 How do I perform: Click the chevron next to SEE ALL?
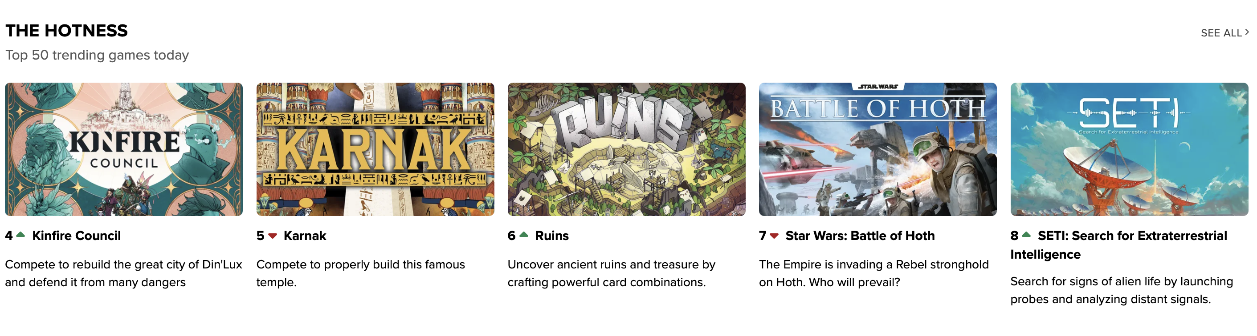click(1247, 32)
